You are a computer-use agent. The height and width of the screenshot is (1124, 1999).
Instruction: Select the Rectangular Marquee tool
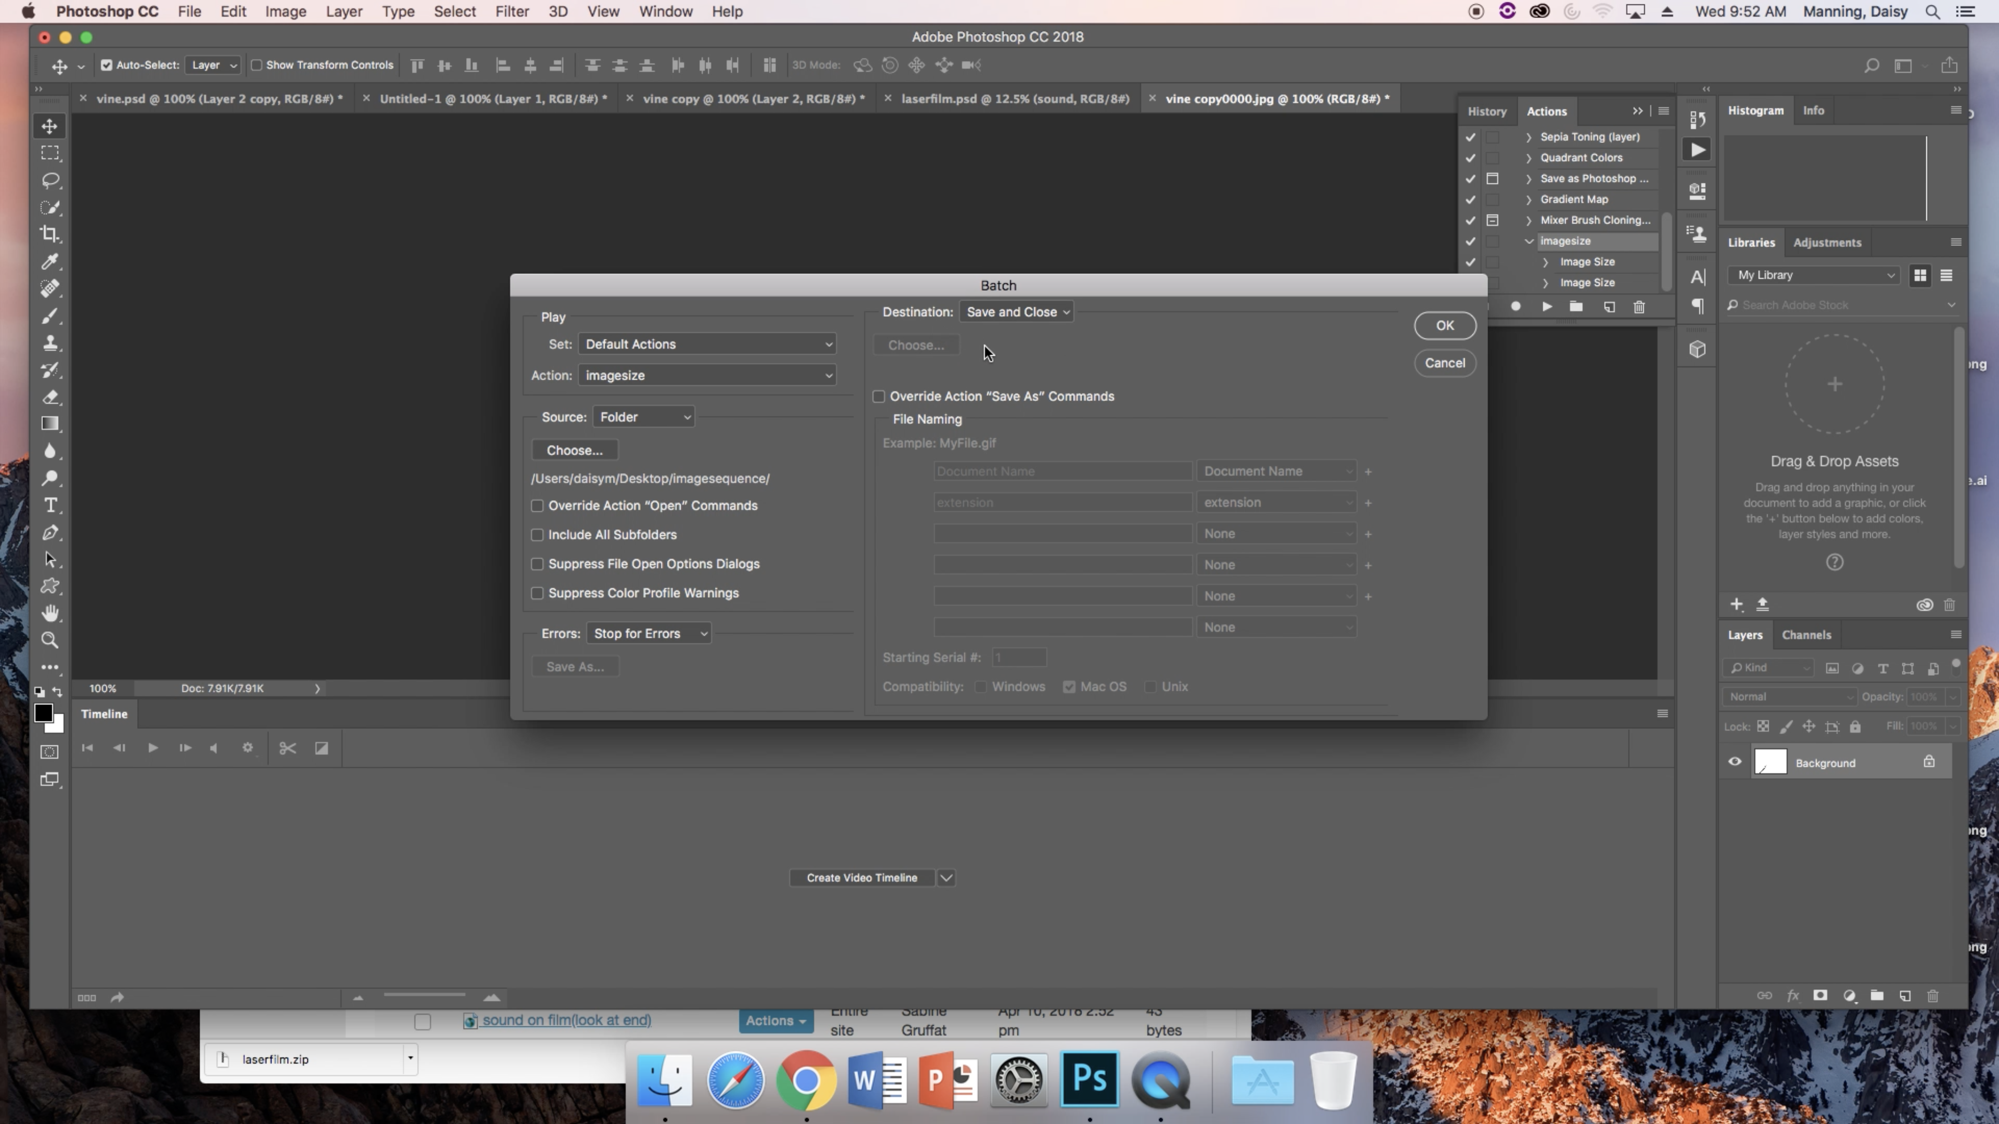(50, 153)
